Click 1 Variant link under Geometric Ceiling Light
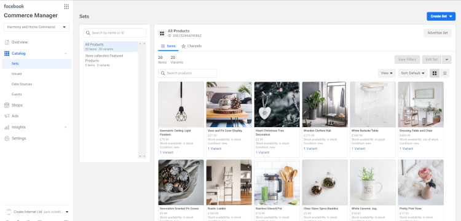This screenshot has width=461, height=221. click(x=167, y=153)
